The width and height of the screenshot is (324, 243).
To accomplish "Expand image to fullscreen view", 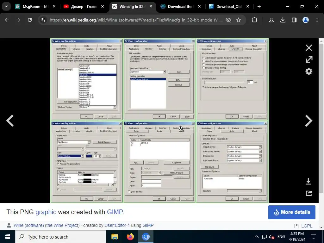I will click(309, 59).
